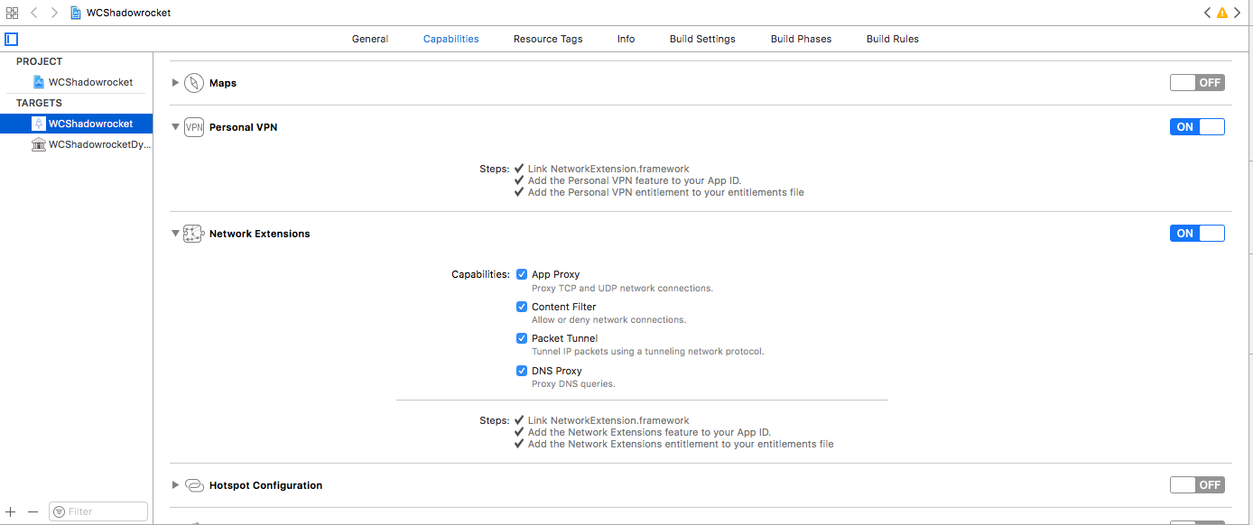The image size is (1253, 525).
Task: Collapse the Network Extensions section
Action: tap(175, 234)
